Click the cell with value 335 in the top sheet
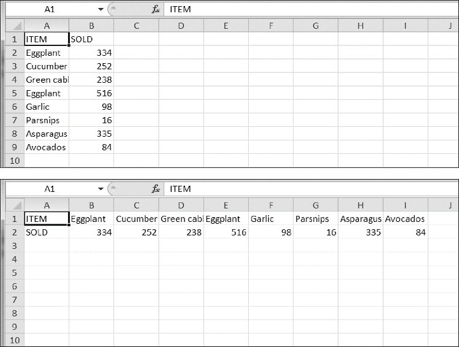 (91, 134)
